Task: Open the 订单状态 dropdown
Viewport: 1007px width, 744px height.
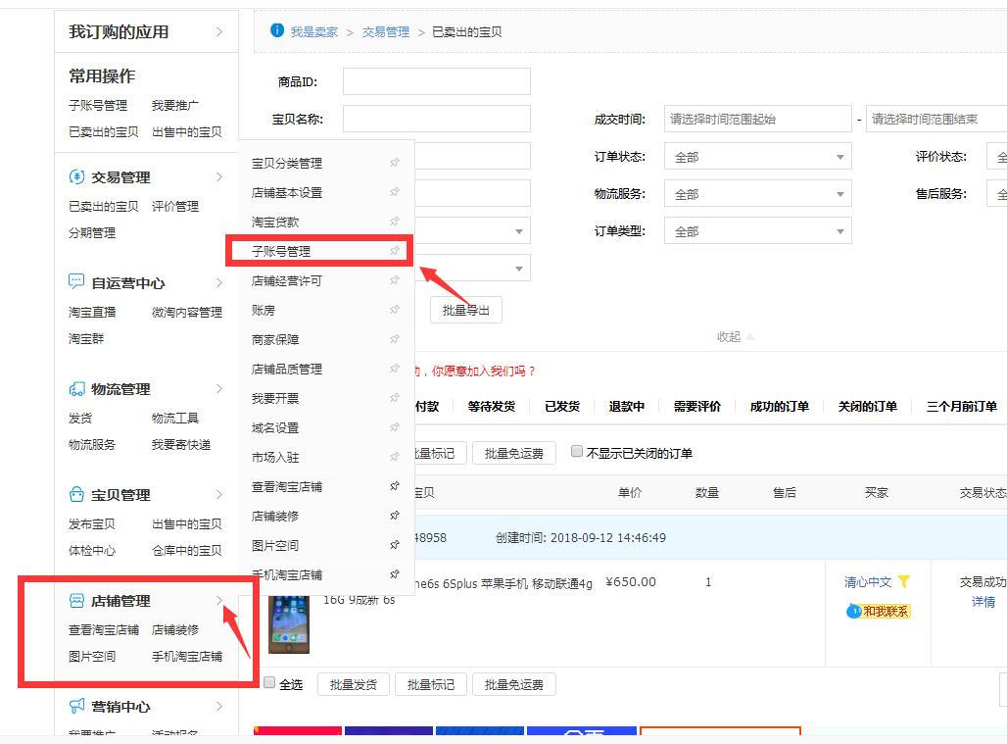Action: 758,155
